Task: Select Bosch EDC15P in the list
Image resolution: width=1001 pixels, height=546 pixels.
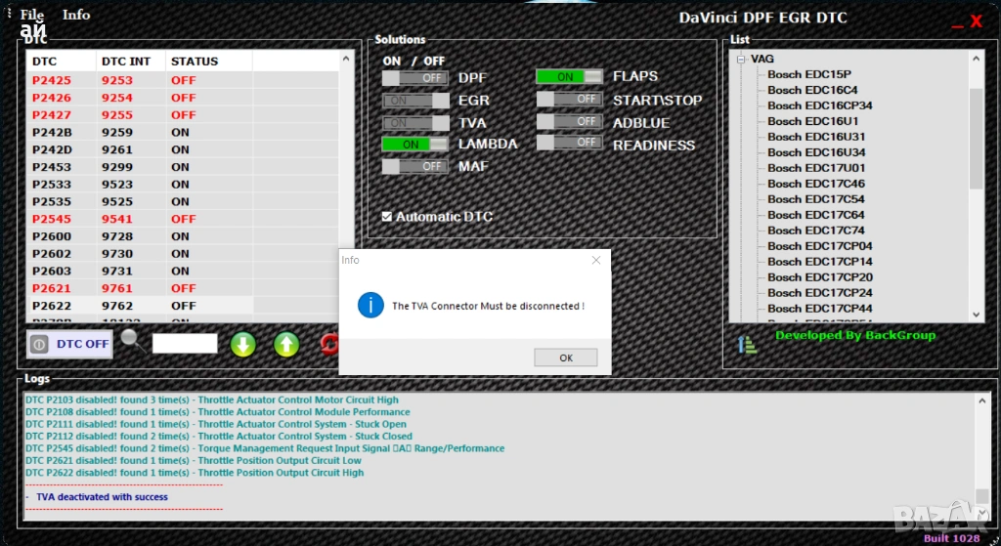Action: 808,74
